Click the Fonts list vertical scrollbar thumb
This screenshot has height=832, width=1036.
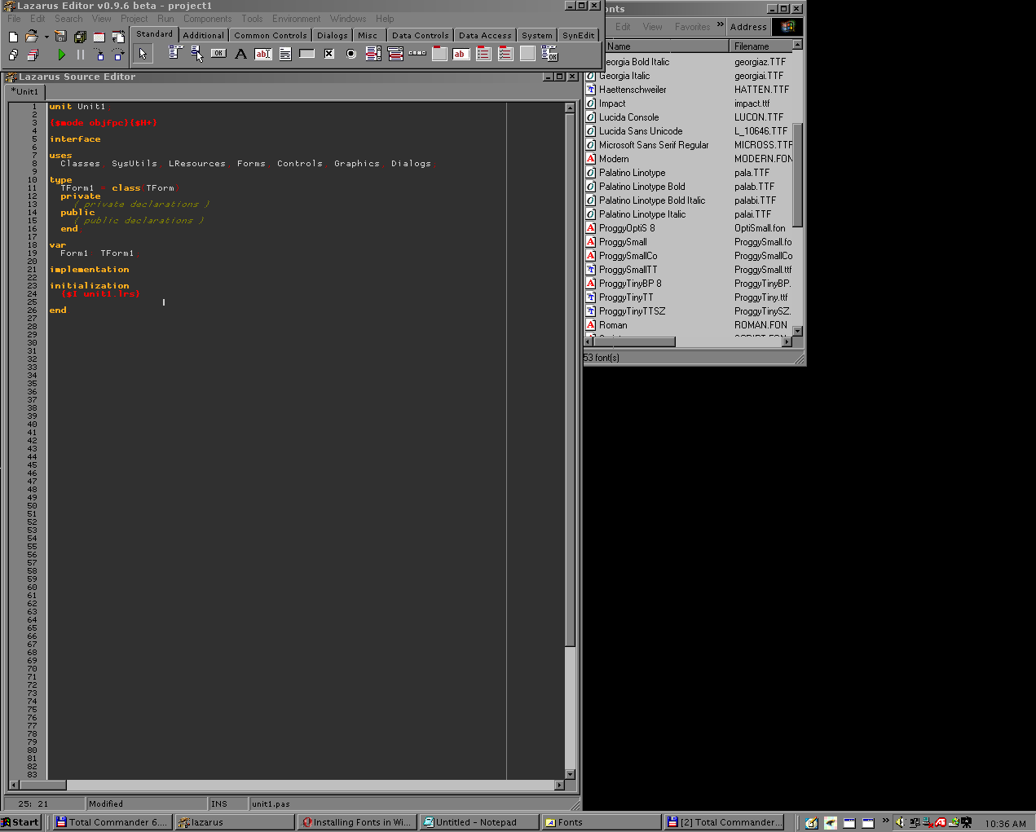point(797,175)
